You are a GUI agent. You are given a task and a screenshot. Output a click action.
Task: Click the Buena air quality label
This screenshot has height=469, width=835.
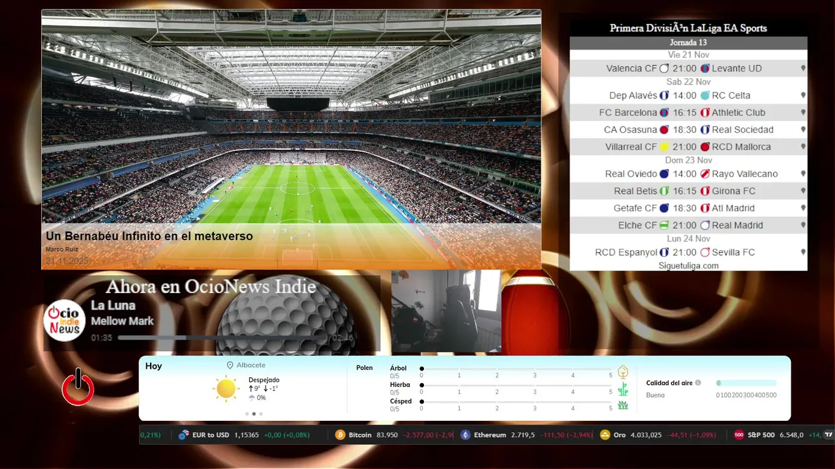pos(655,395)
